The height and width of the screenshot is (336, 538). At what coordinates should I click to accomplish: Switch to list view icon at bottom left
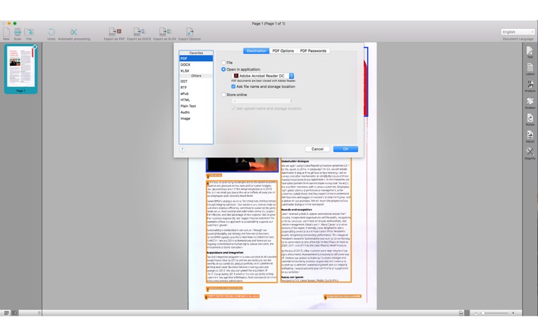pyautogui.click(x=14, y=312)
